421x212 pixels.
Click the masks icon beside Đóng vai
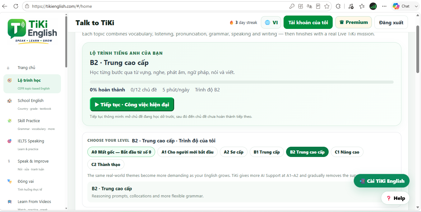pyautogui.click(x=10, y=181)
